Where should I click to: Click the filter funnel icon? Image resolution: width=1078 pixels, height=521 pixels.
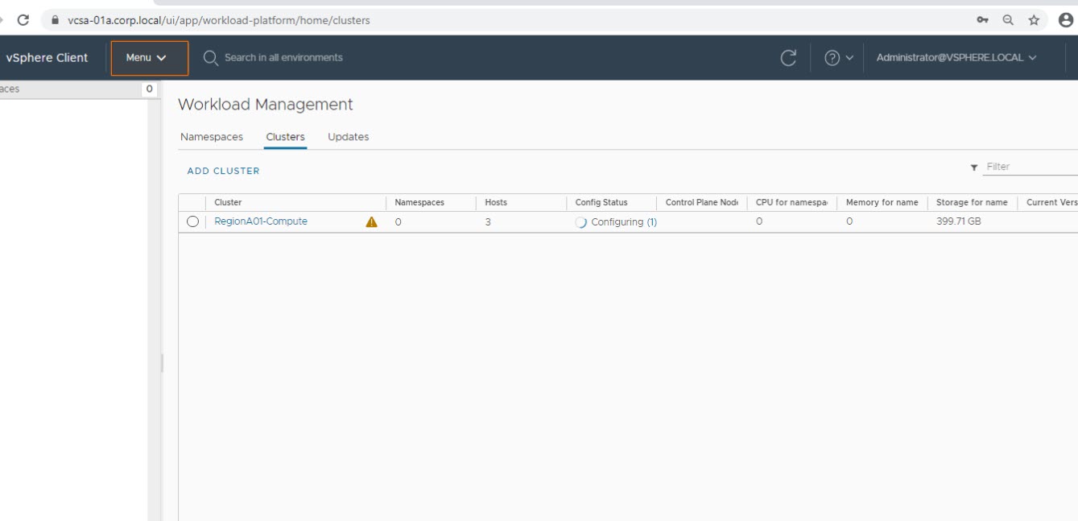pyautogui.click(x=974, y=167)
